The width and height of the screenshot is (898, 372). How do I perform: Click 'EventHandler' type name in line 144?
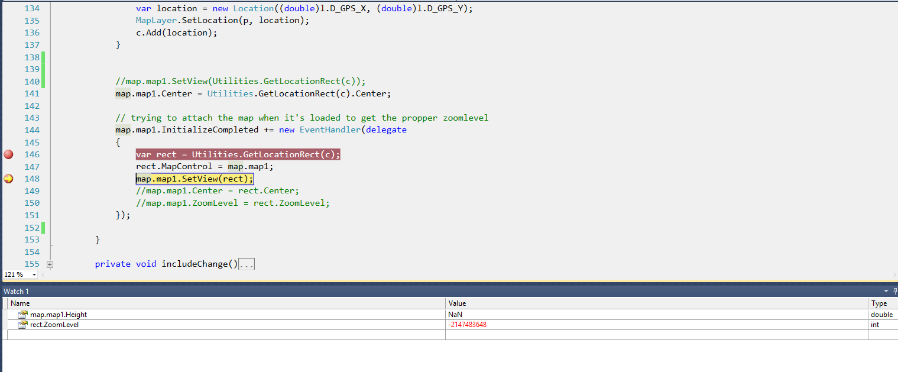coord(330,130)
